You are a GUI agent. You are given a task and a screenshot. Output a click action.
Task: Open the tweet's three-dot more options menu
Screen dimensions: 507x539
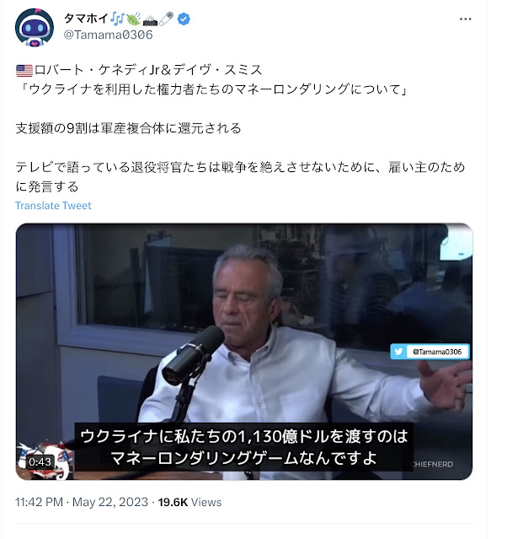tap(465, 19)
